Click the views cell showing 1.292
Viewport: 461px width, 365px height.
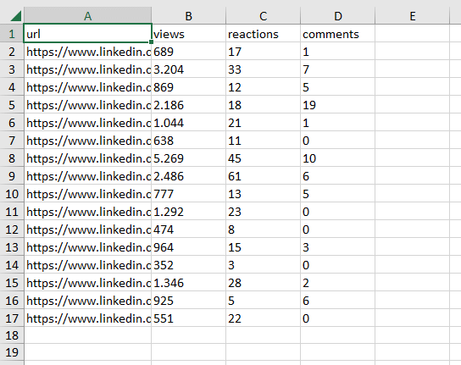click(x=188, y=212)
